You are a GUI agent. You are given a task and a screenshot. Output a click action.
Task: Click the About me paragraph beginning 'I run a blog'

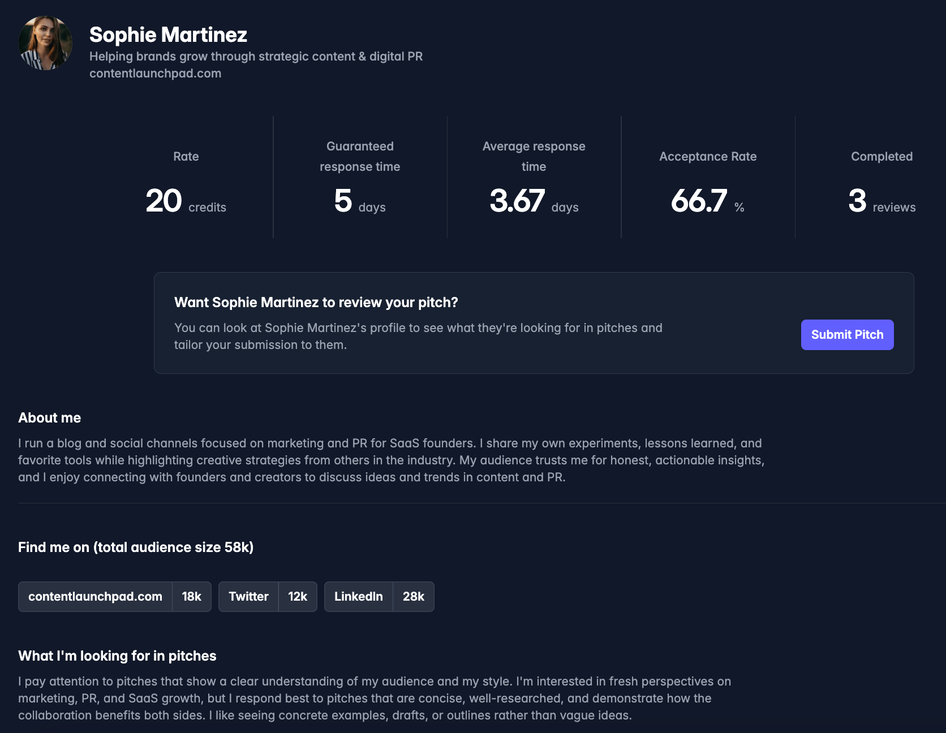pyautogui.click(x=391, y=460)
